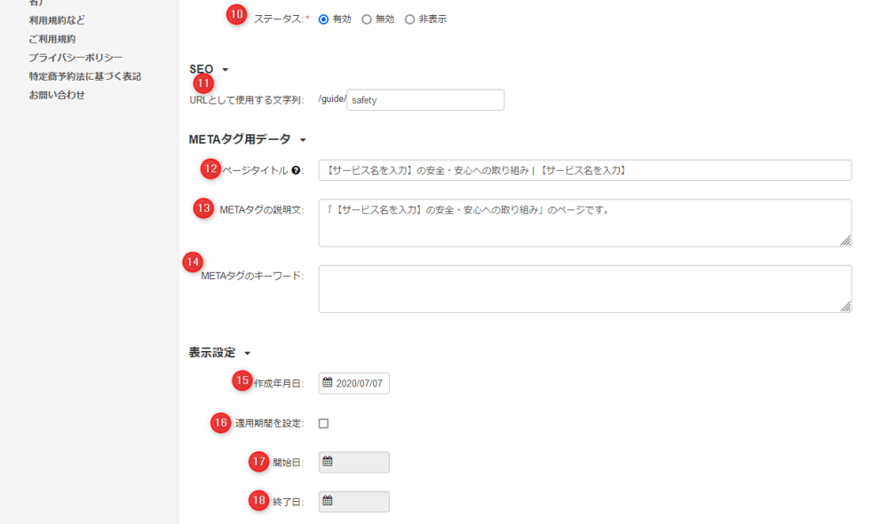This screenshot has height=524, width=888.
Task: Click the METAタグの説明文 text area
Action: (x=584, y=222)
